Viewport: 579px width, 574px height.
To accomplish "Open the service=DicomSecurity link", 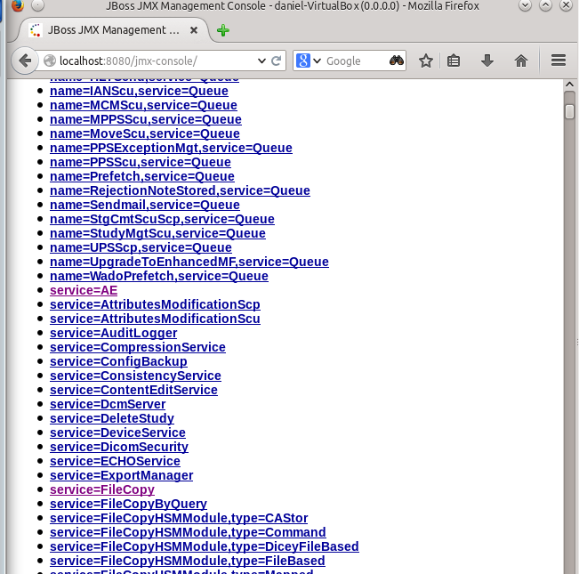I will [x=119, y=447].
